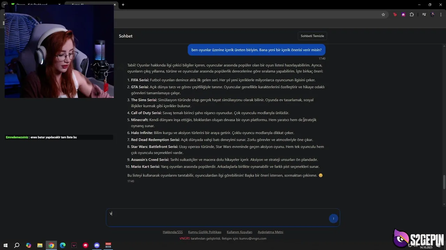Open the media controls icon in Chrome toolbar
446x250 pixels.
[x=424, y=15]
